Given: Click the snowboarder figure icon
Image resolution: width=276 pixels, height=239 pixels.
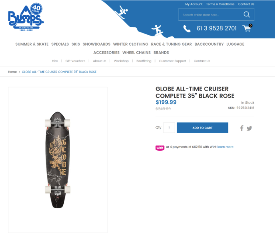Looking at the screenshot, I should click(157, 30).
